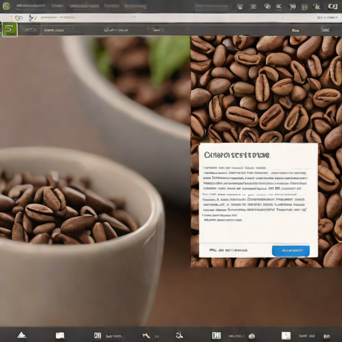Click the coffee beans photo behind the dialog
The width and height of the screenshot is (342, 342).
[x=266, y=89]
